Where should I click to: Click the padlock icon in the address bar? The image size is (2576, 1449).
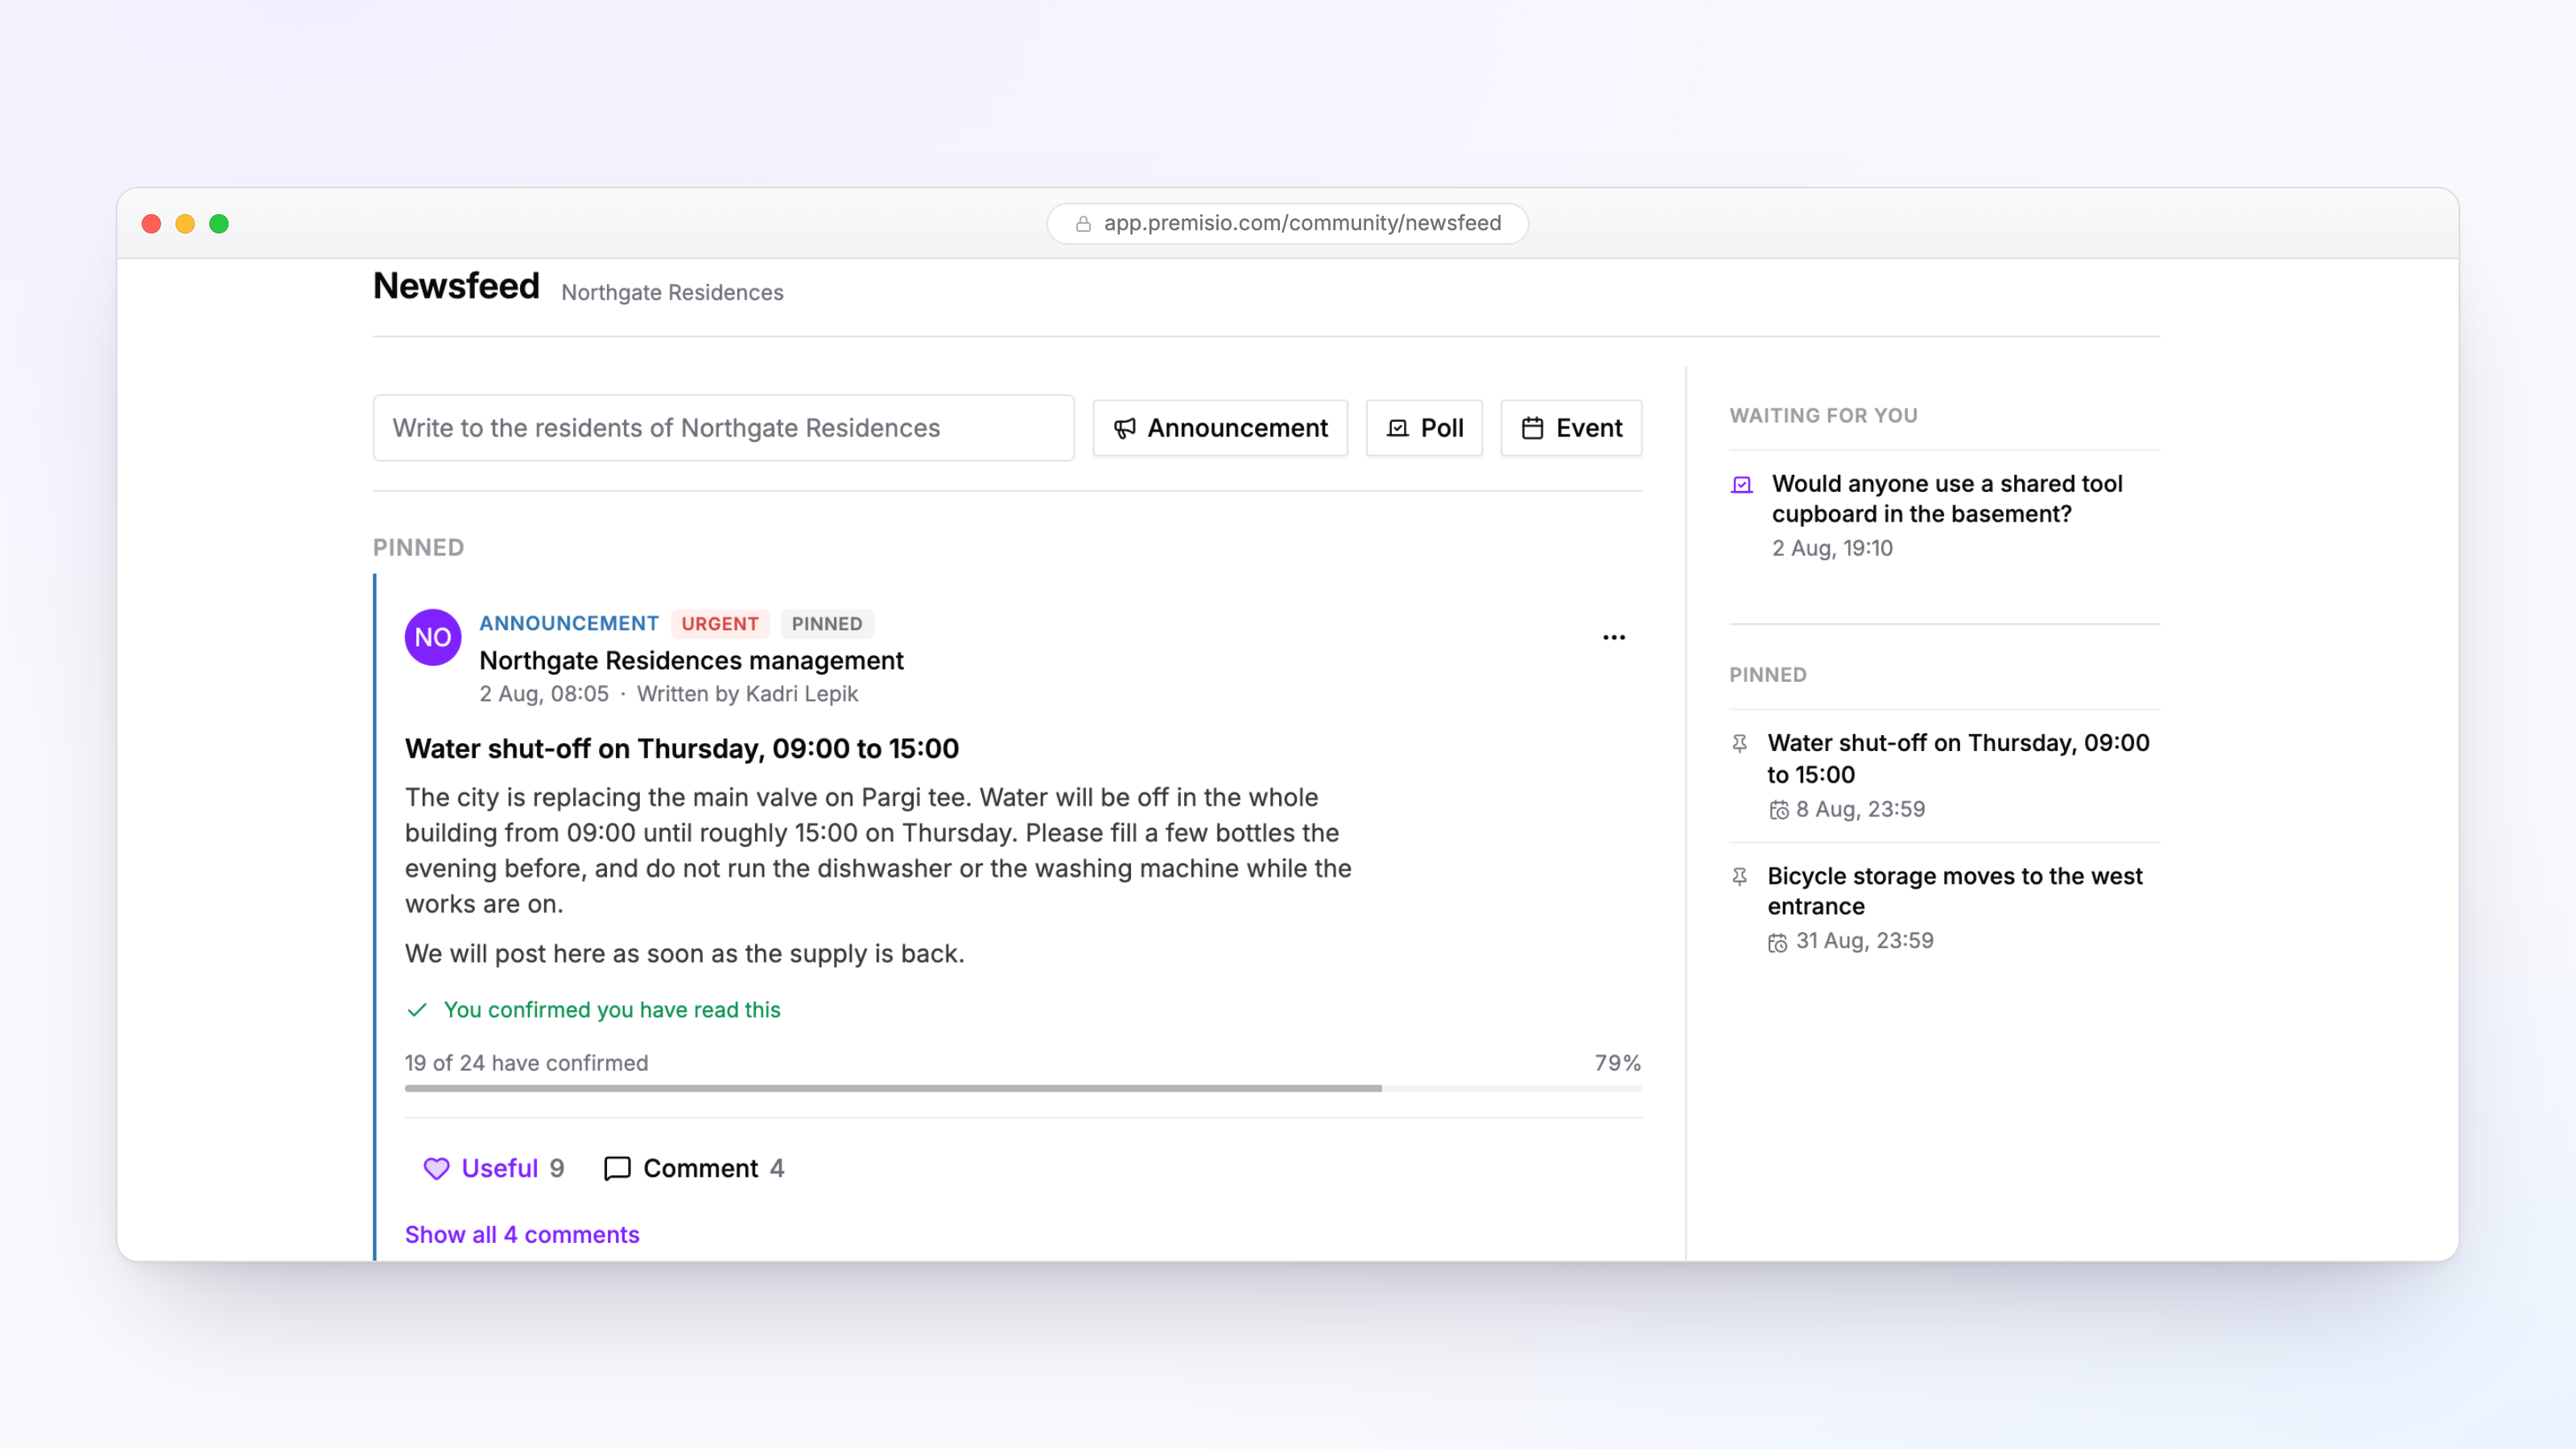click(1083, 224)
